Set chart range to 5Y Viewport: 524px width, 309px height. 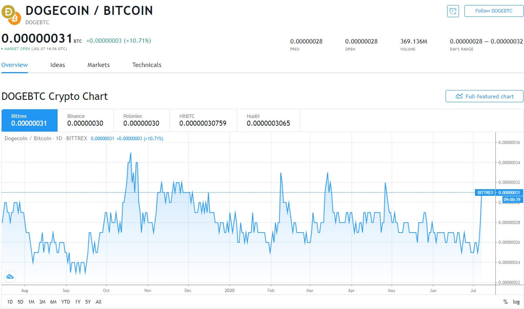click(x=88, y=302)
